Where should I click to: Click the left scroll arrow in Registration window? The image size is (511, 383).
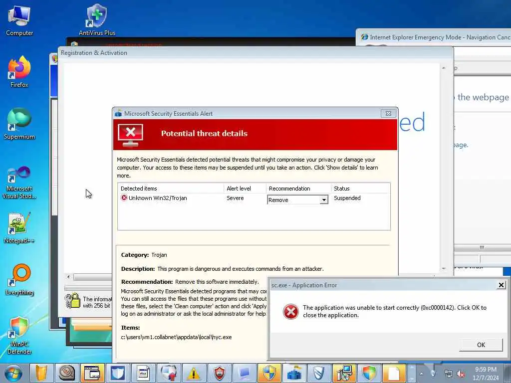[68, 277]
